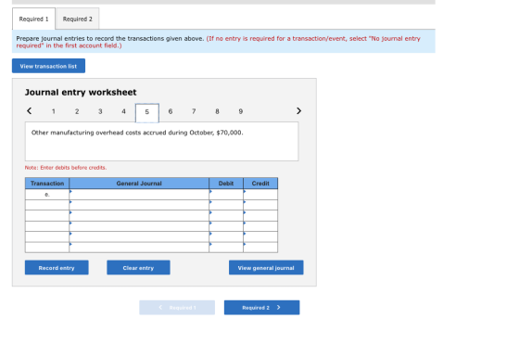Open View general journal

pyautogui.click(x=266, y=268)
